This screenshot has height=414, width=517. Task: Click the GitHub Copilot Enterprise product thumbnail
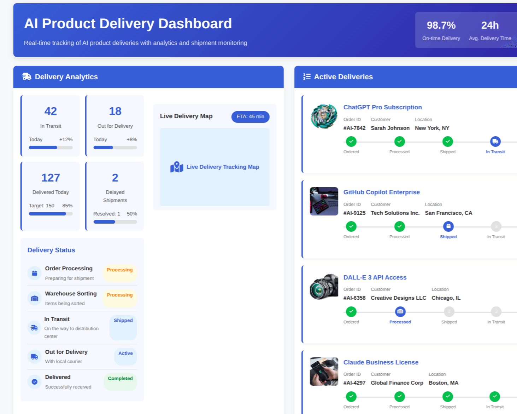tap(324, 201)
